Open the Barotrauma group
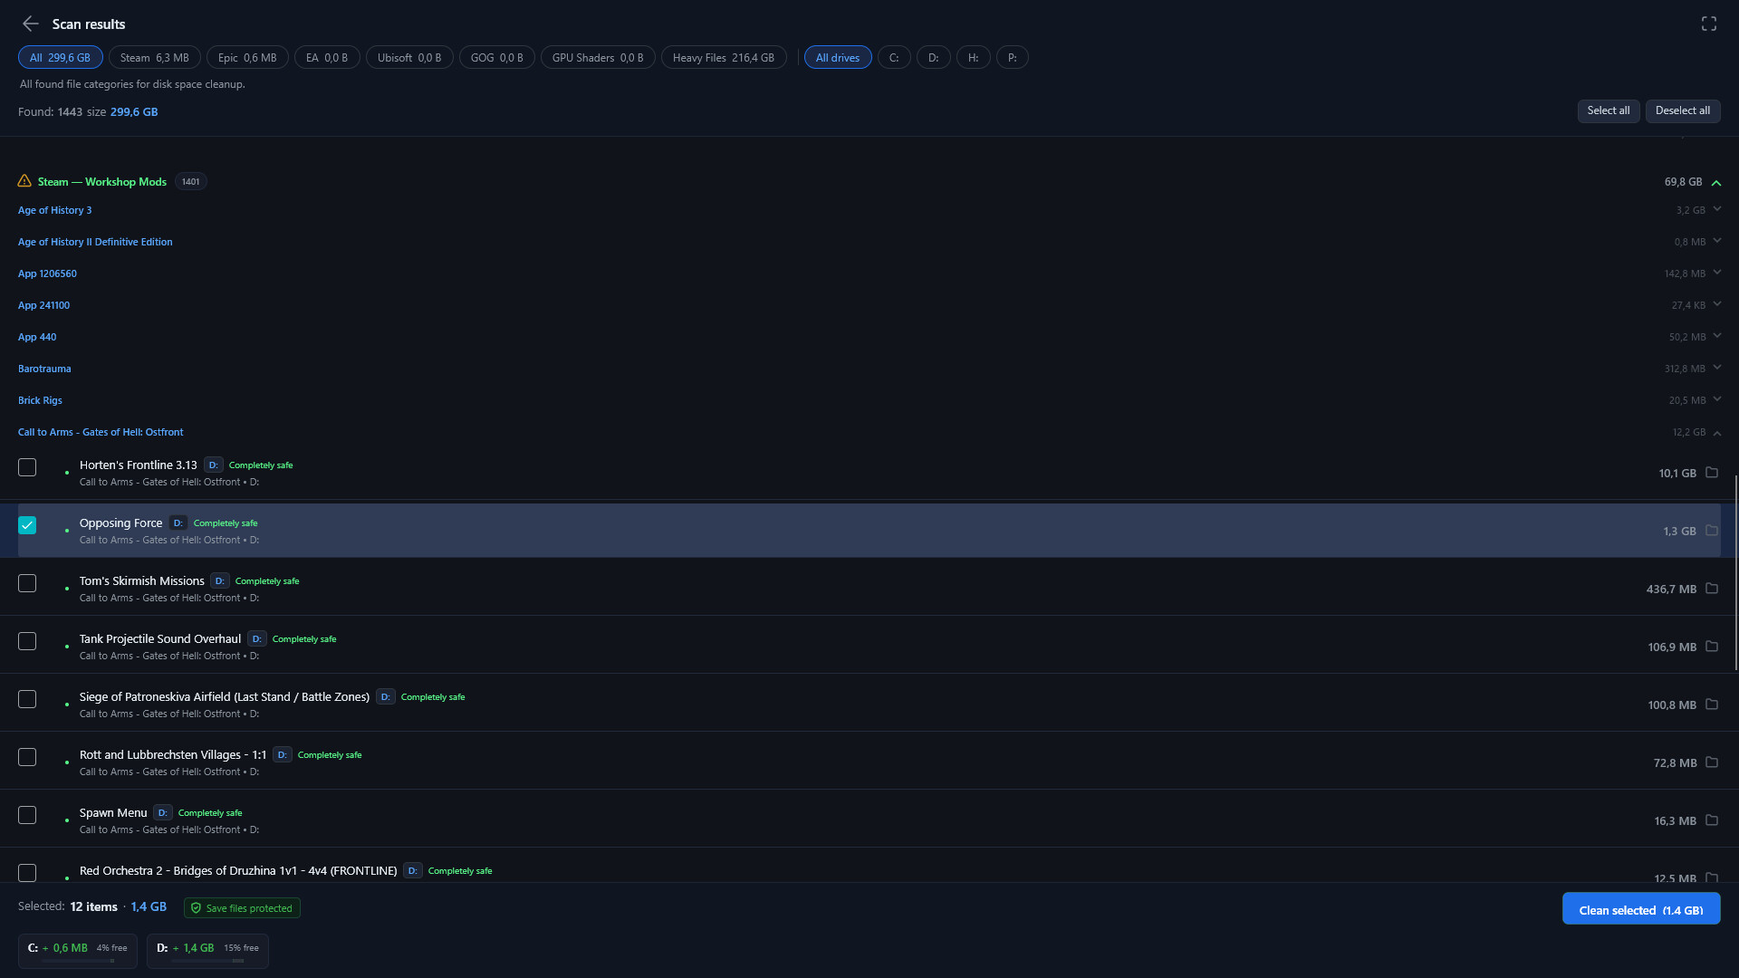1739x978 pixels. click(x=44, y=368)
